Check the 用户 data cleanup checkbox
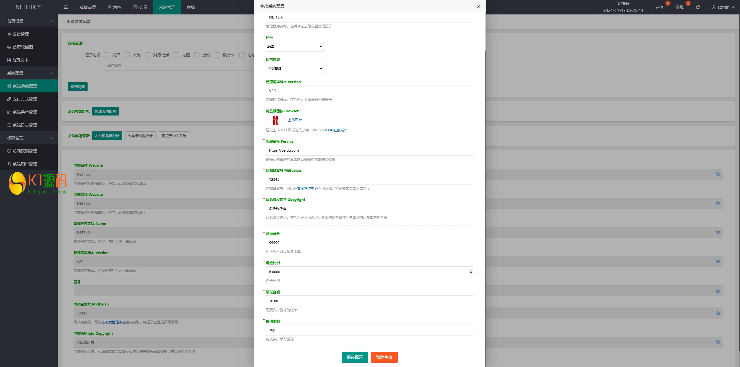 coord(107,55)
